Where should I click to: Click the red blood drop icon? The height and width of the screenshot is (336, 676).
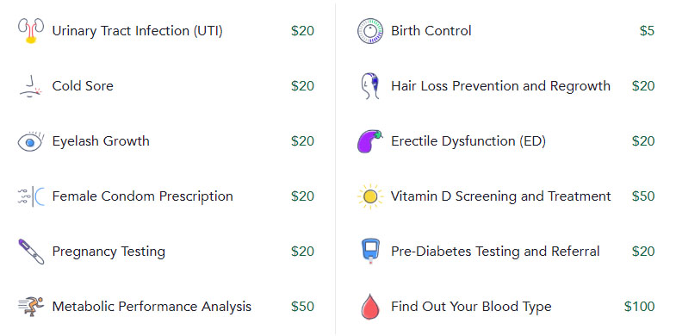point(370,306)
